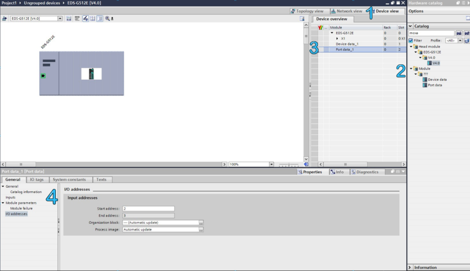470x271 pixels.
Task: Open the IO tags tab
Action: (36, 179)
